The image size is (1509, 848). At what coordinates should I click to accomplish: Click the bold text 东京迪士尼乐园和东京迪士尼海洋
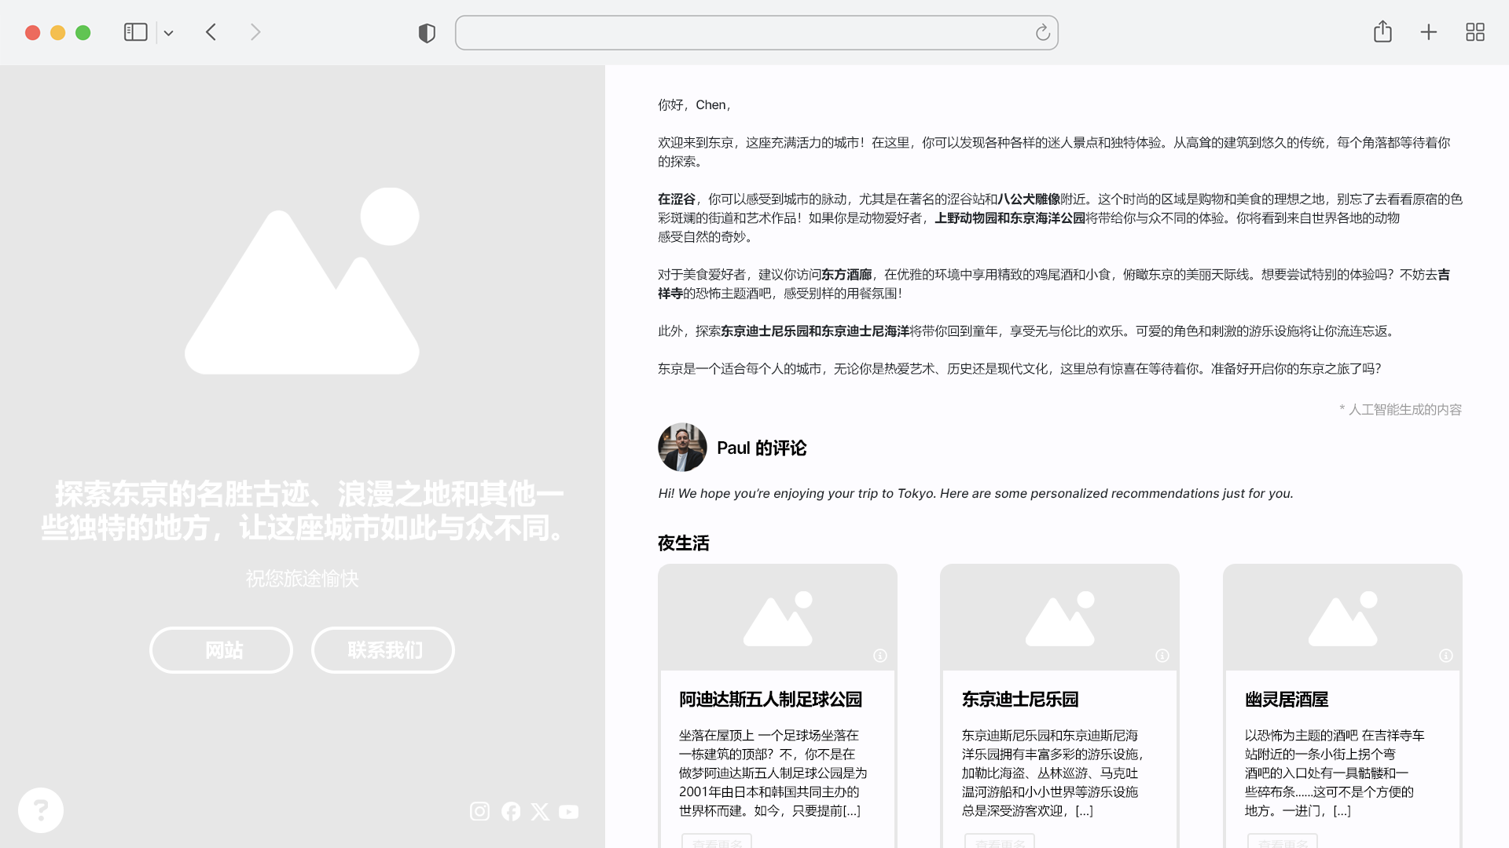pos(815,331)
